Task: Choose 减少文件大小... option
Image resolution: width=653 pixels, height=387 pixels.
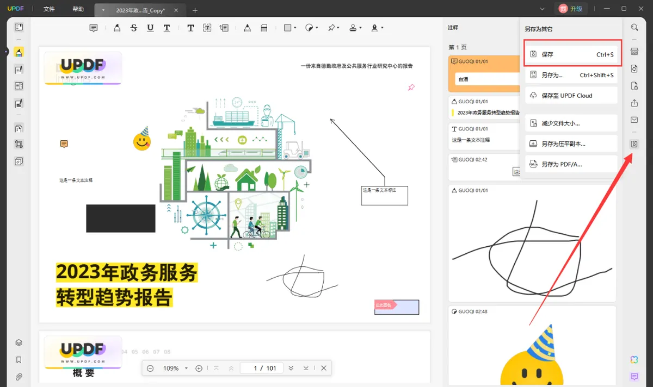Action: (571, 123)
